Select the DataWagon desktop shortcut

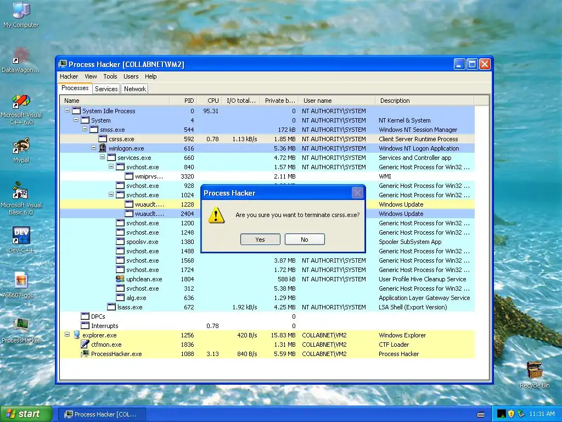coord(21,60)
